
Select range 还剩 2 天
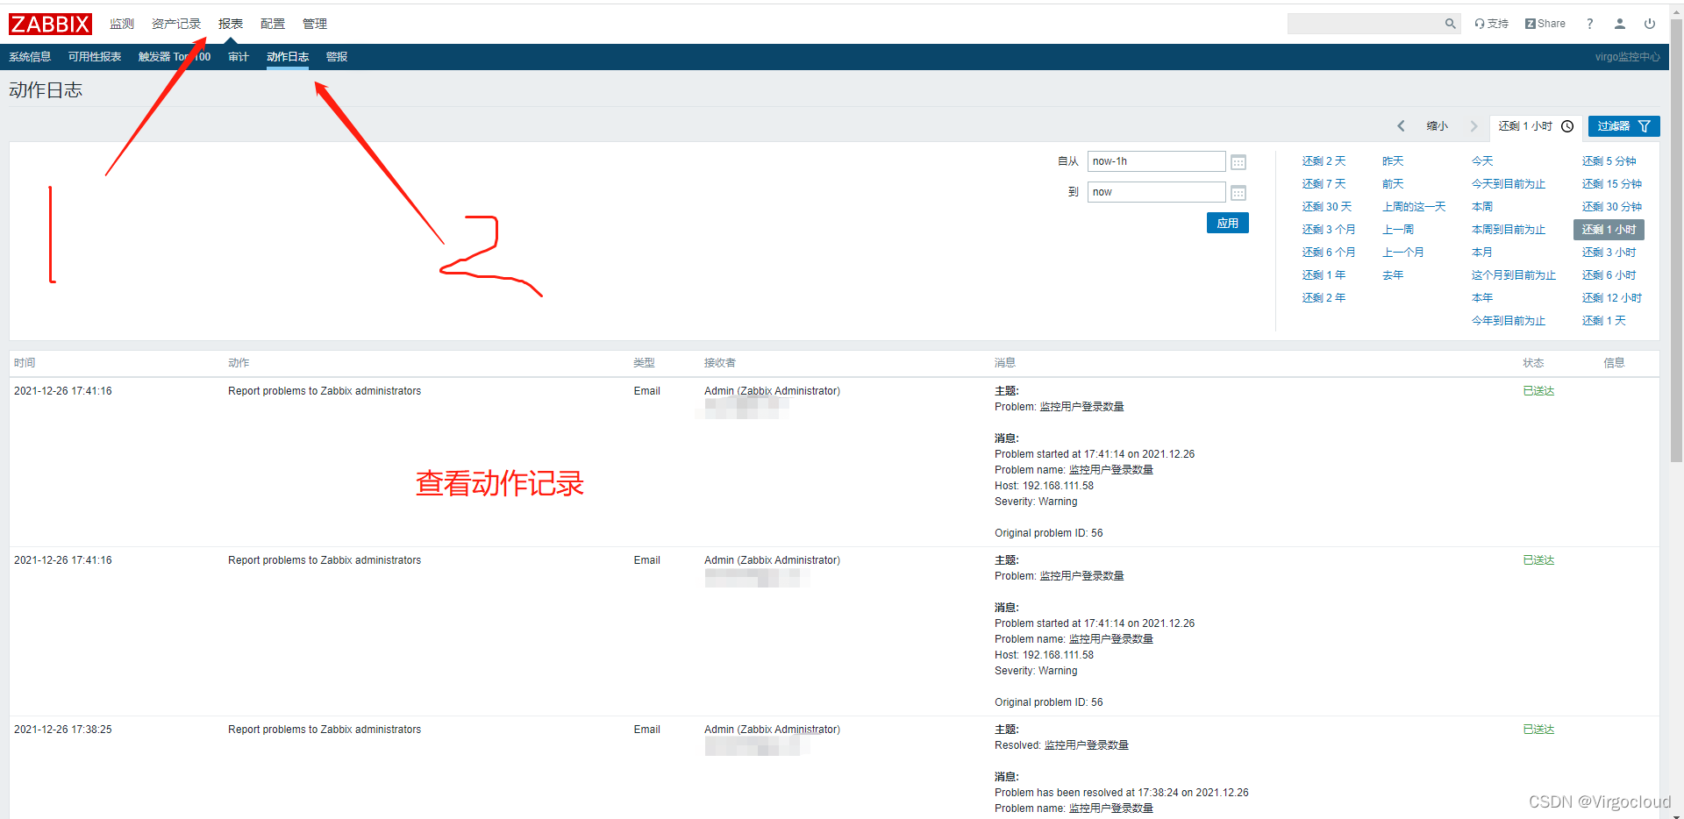pos(1324,161)
